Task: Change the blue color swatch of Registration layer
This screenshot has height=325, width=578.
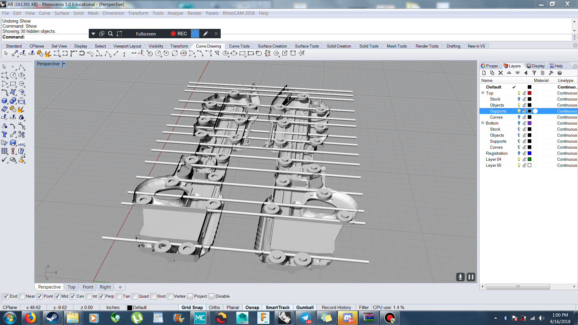Action: pyautogui.click(x=530, y=153)
